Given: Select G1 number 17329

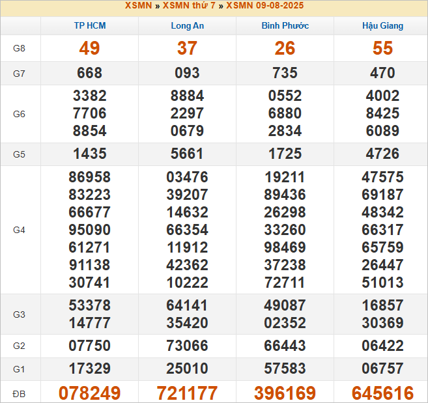Looking at the screenshot, I should point(90,369).
